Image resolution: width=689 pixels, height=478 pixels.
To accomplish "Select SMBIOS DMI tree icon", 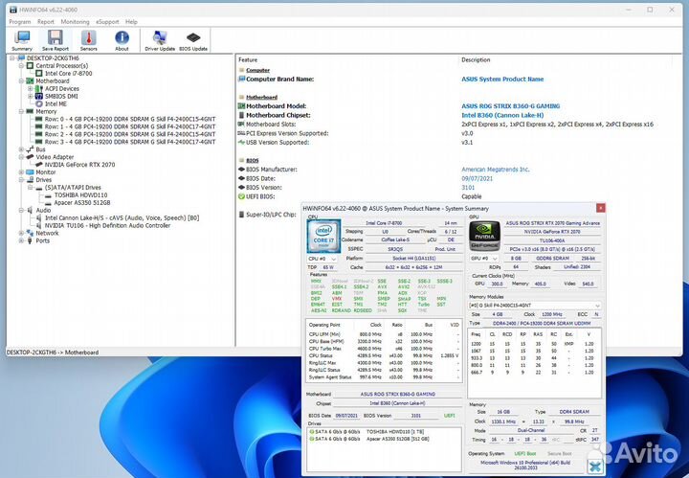I will pos(39,97).
